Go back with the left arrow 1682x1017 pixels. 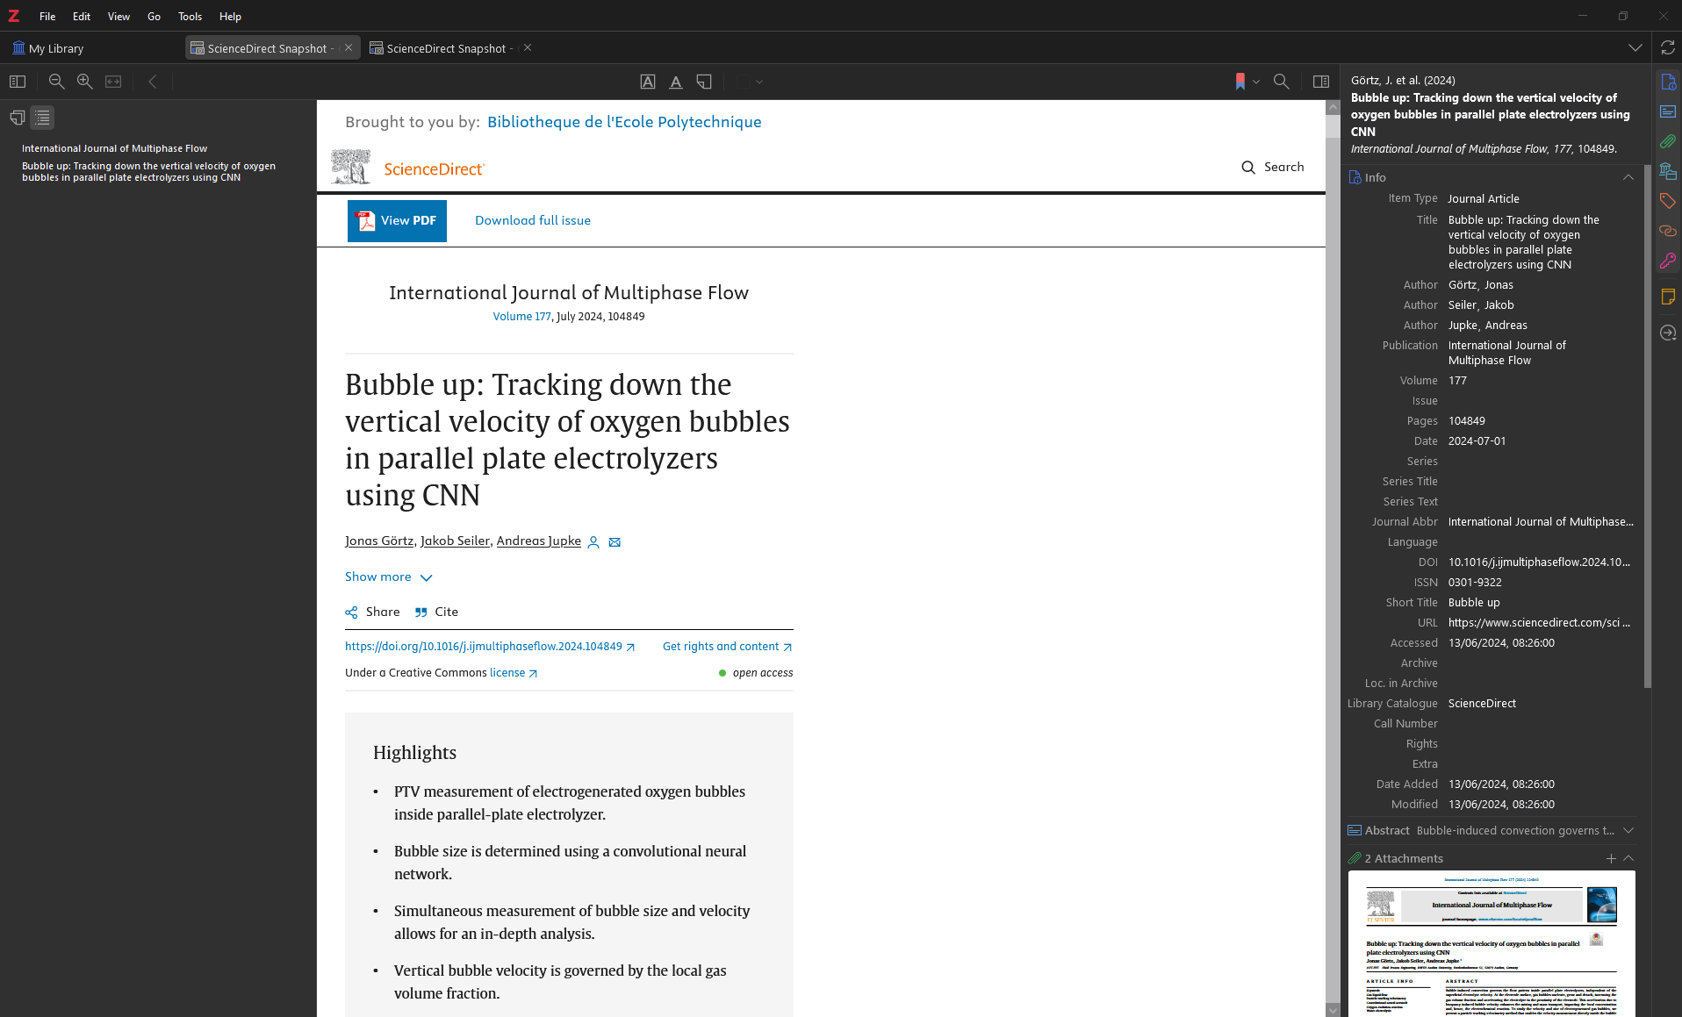153,82
